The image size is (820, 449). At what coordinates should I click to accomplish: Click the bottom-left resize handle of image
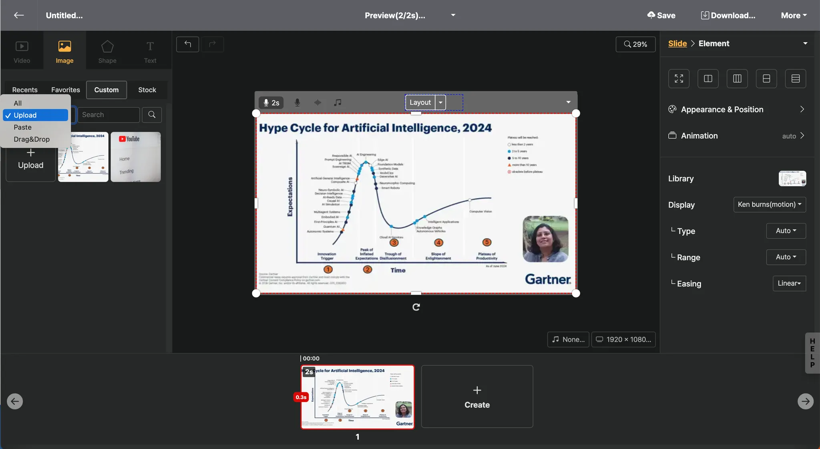tap(256, 293)
